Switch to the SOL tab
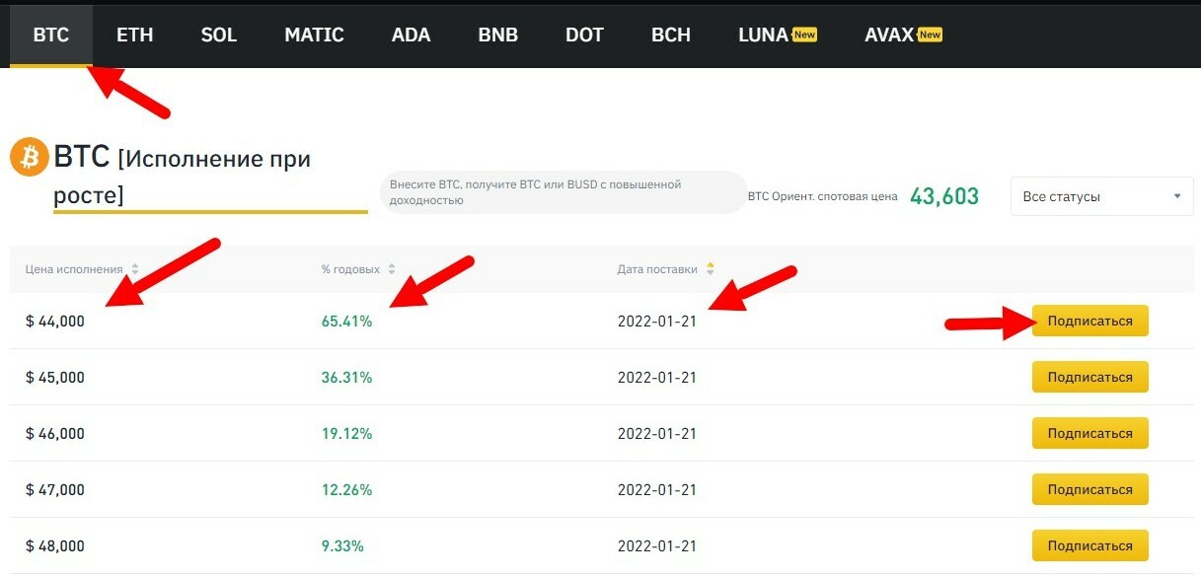Image resolution: width=1201 pixels, height=577 pixels. click(218, 35)
